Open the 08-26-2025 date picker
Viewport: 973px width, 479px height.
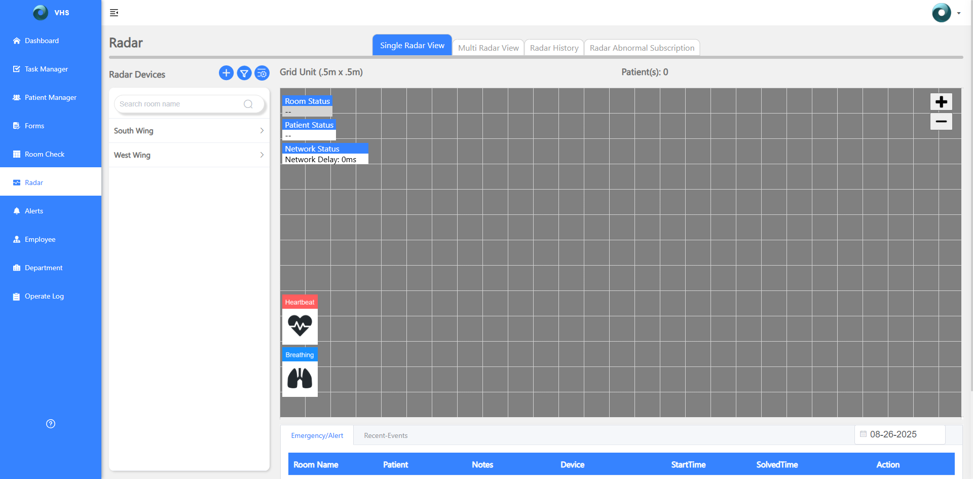coord(900,434)
